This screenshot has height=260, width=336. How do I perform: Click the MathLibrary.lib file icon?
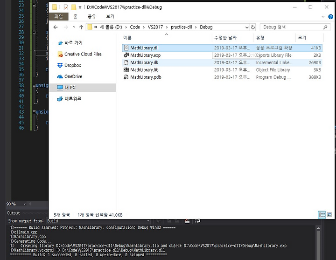click(x=126, y=70)
